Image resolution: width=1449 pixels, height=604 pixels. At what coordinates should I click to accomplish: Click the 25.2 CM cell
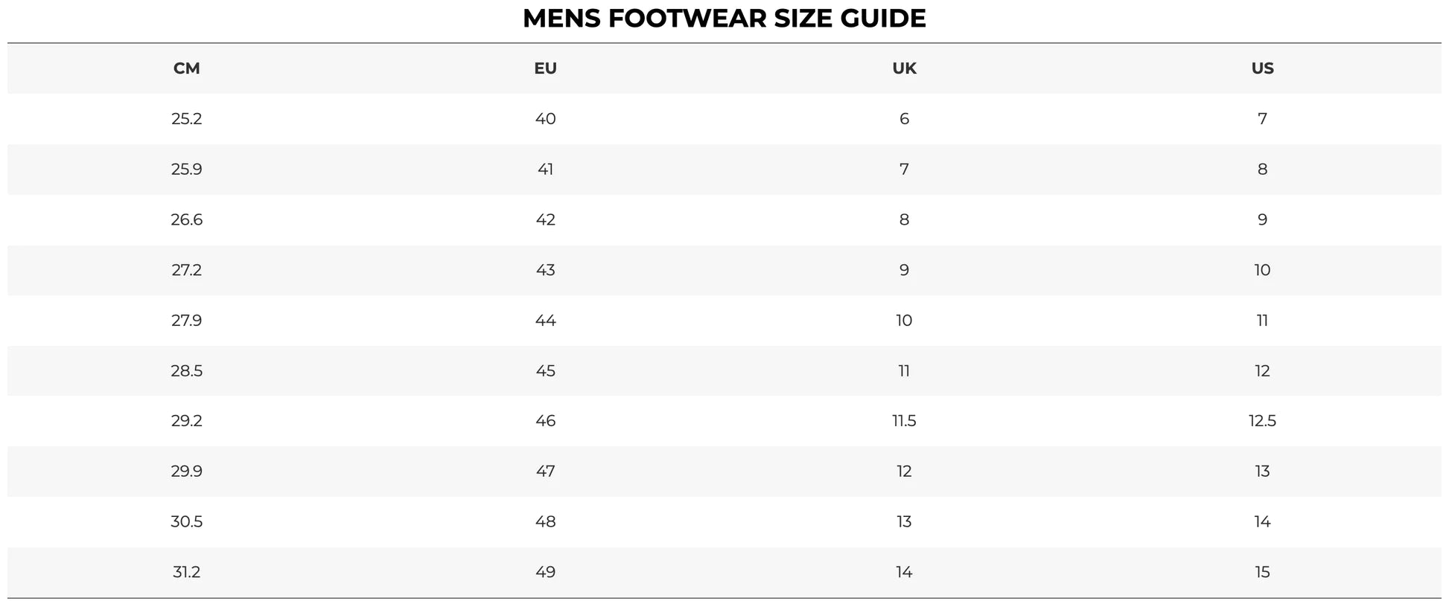pos(186,119)
